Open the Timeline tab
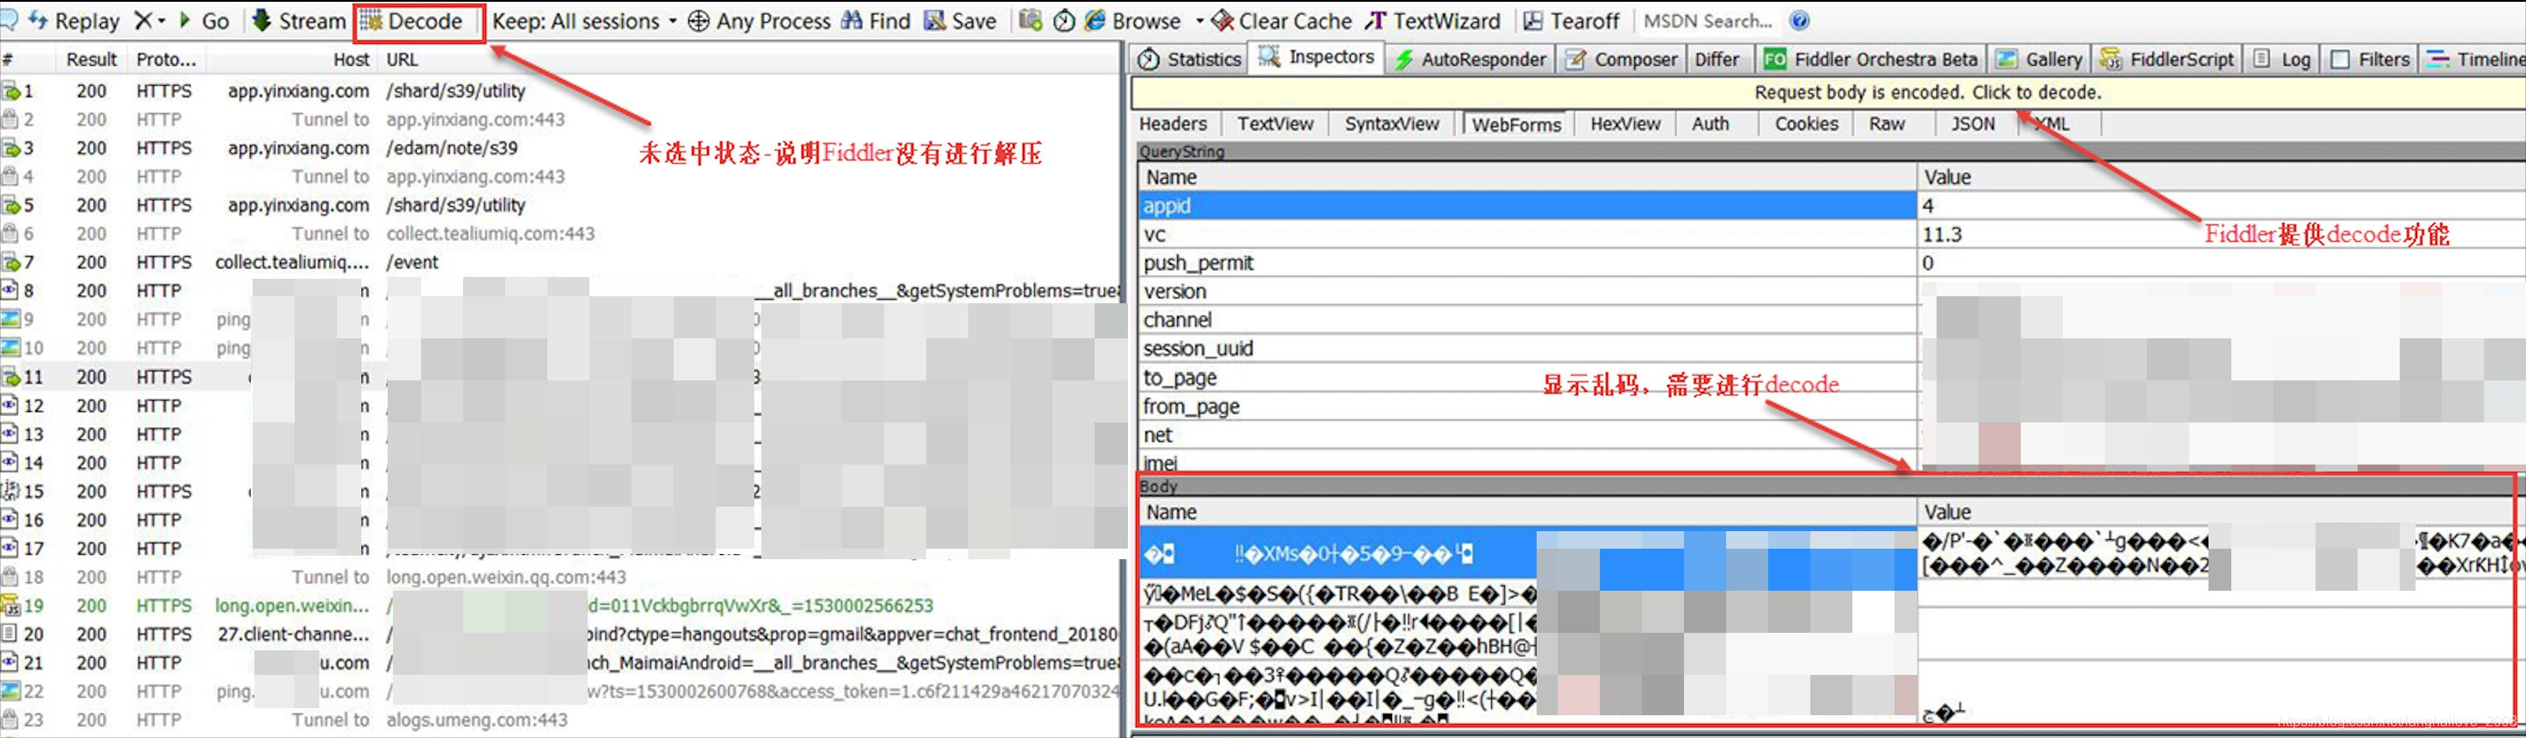Viewport: 2526px width, 738px height. 2475,59
